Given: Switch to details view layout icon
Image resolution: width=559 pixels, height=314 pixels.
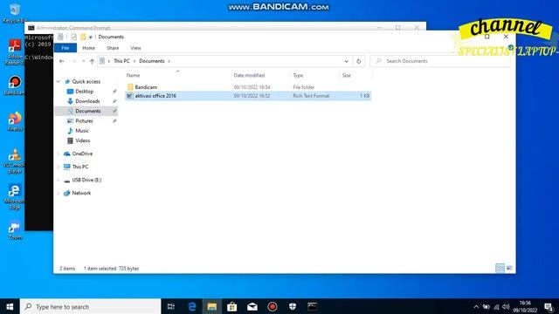Looking at the screenshot, I should click(x=500, y=268).
